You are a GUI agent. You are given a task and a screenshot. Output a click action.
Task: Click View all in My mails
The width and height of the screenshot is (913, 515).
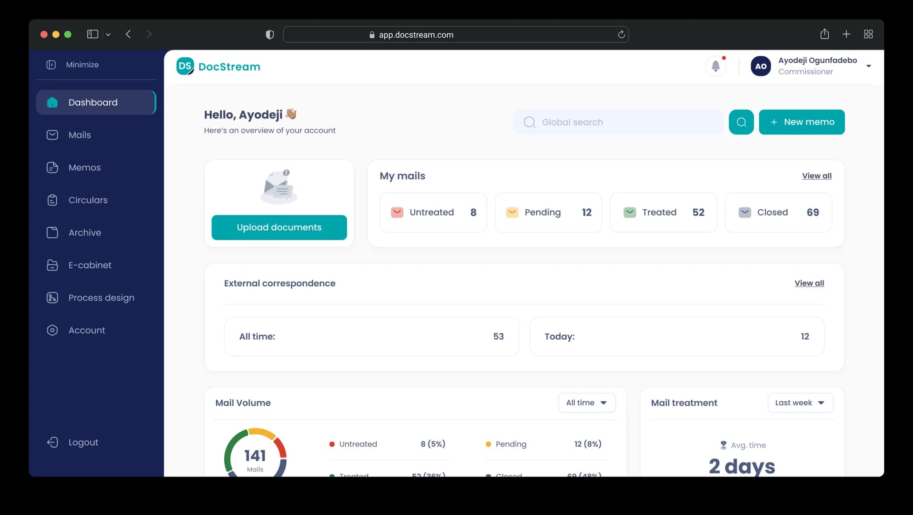coord(816,176)
